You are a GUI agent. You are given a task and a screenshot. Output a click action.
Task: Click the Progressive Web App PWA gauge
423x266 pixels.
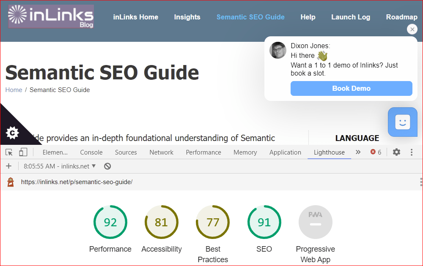click(316, 222)
